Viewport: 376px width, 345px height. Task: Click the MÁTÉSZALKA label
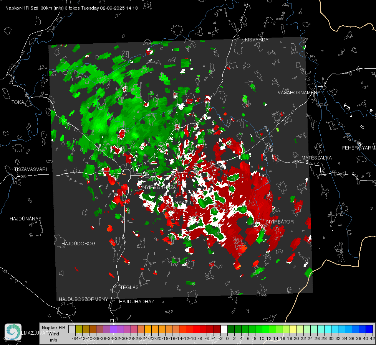(316, 158)
